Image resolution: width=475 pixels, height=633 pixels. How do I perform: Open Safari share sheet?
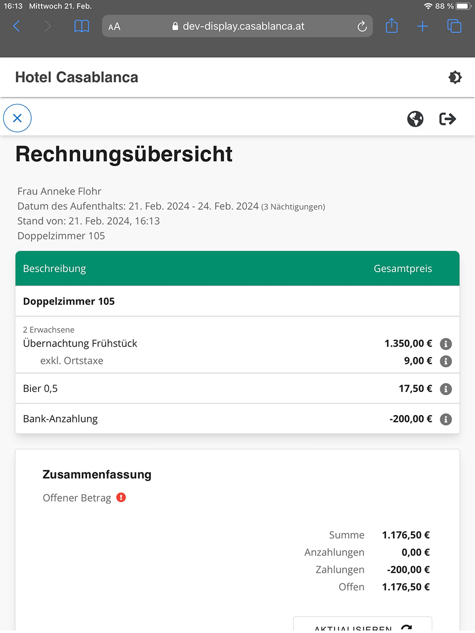[392, 26]
